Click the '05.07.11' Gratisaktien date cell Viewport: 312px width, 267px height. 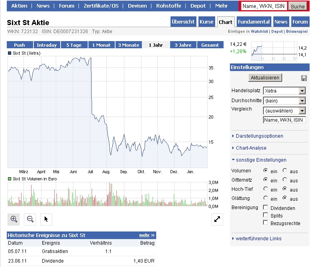pos(17,251)
